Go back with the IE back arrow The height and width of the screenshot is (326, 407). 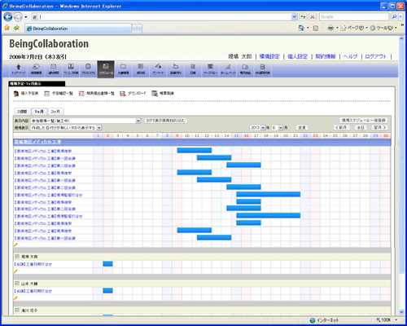(x=8, y=17)
